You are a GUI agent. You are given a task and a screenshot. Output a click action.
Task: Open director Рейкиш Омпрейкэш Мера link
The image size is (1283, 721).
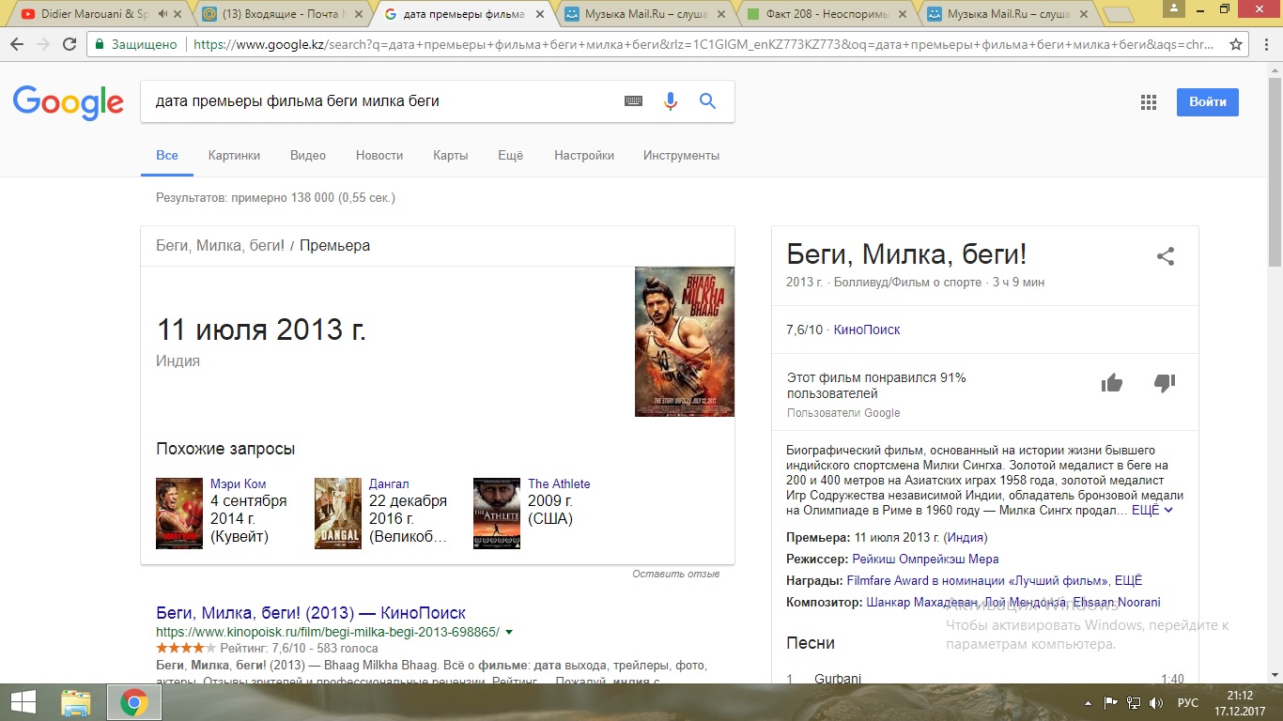925,559
